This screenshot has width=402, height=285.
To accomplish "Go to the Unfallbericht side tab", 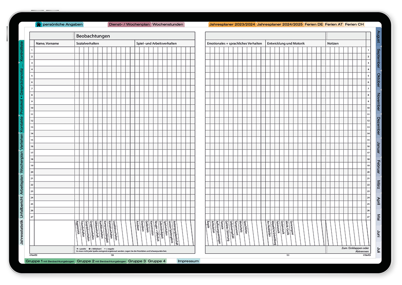I will [22, 207].
